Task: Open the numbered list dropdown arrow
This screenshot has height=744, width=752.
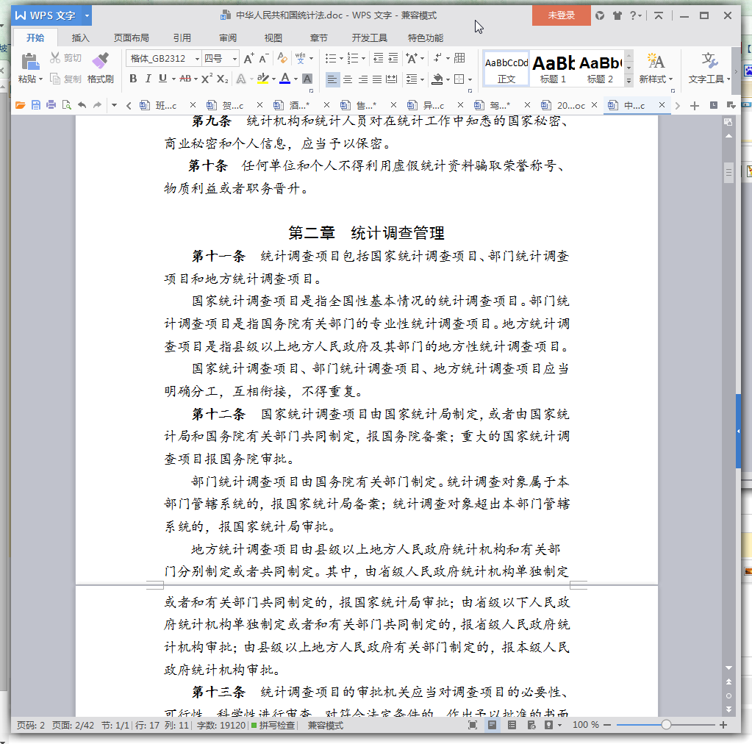Action: [364, 59]
